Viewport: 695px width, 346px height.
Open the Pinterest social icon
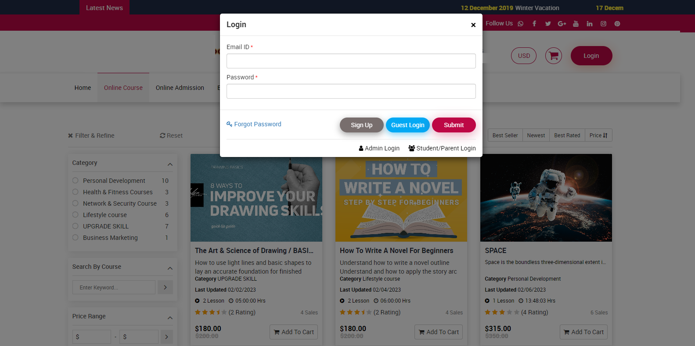click(617, 24)
